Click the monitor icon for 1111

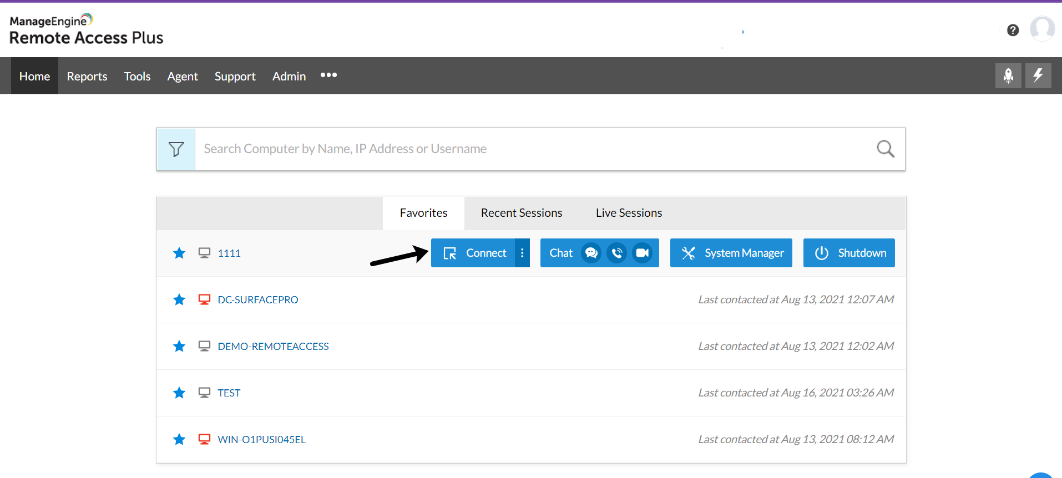(x=204, y=253)
